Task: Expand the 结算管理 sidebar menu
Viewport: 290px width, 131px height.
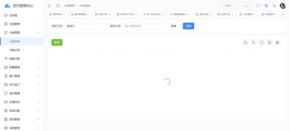Action: (x=22, y=67)
